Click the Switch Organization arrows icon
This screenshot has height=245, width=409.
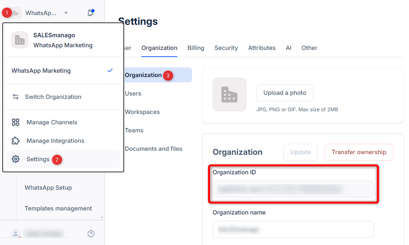pos(15,97)
